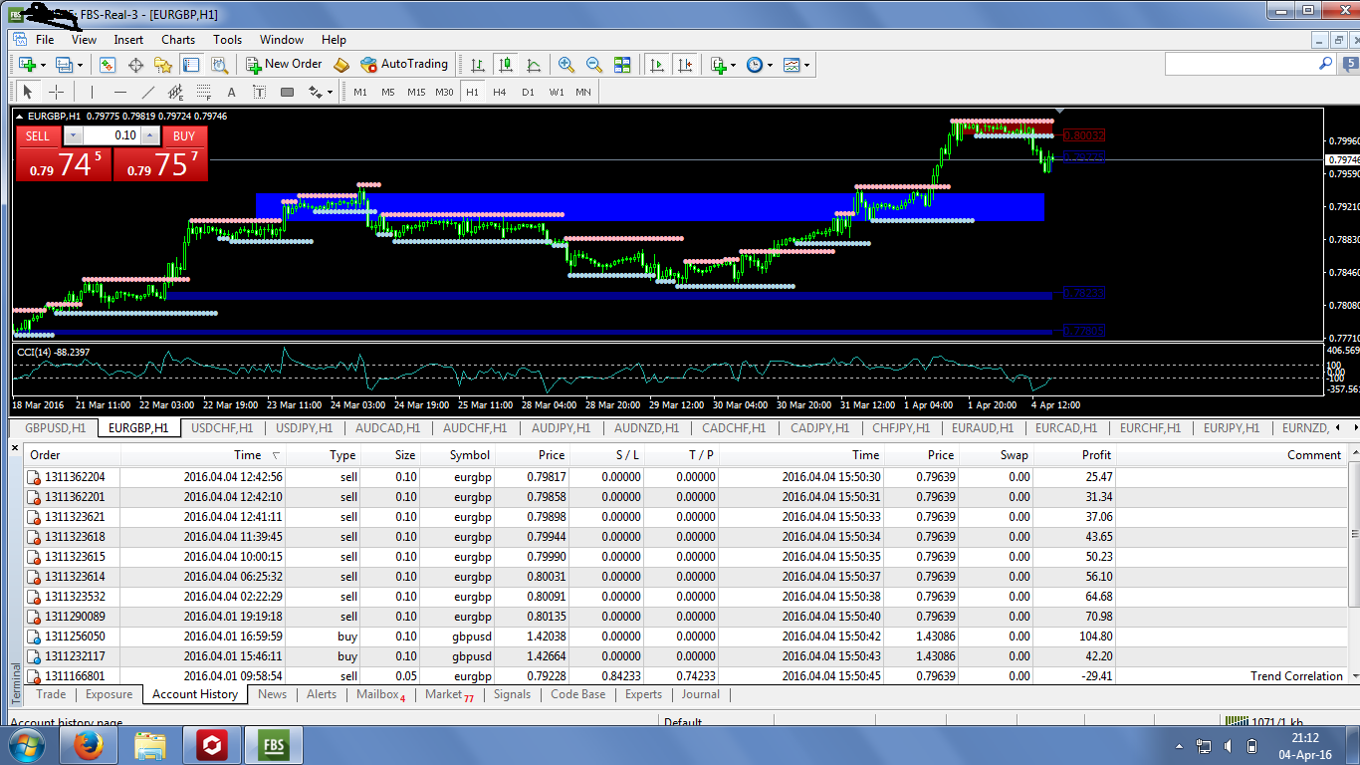Expand the Indicators list dropdown arrow
1360x765 pixels.
point(733,65)
